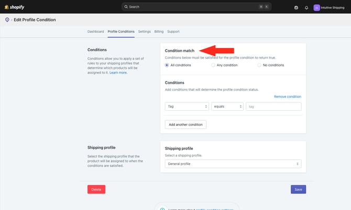351x210 pixels.
Task: Click the Shipping profile card heading
Action: click(179, 148)
